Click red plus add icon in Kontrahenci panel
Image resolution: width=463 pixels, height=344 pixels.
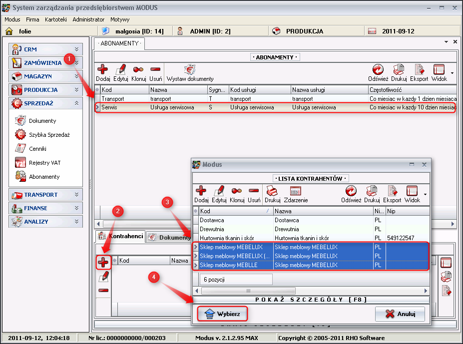click(x=103, y=261)
